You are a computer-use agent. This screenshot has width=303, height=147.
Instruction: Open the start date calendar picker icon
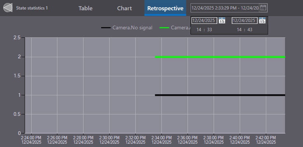(x=222, y=21)
